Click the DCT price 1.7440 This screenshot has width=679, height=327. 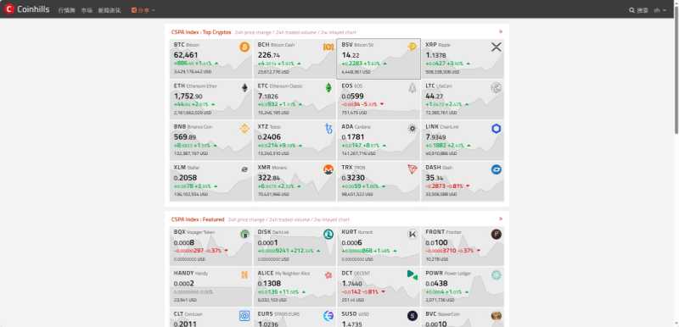[353, 283]
